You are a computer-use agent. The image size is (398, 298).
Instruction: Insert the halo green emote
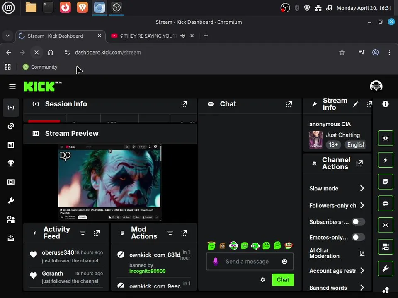tap(211, 245)
